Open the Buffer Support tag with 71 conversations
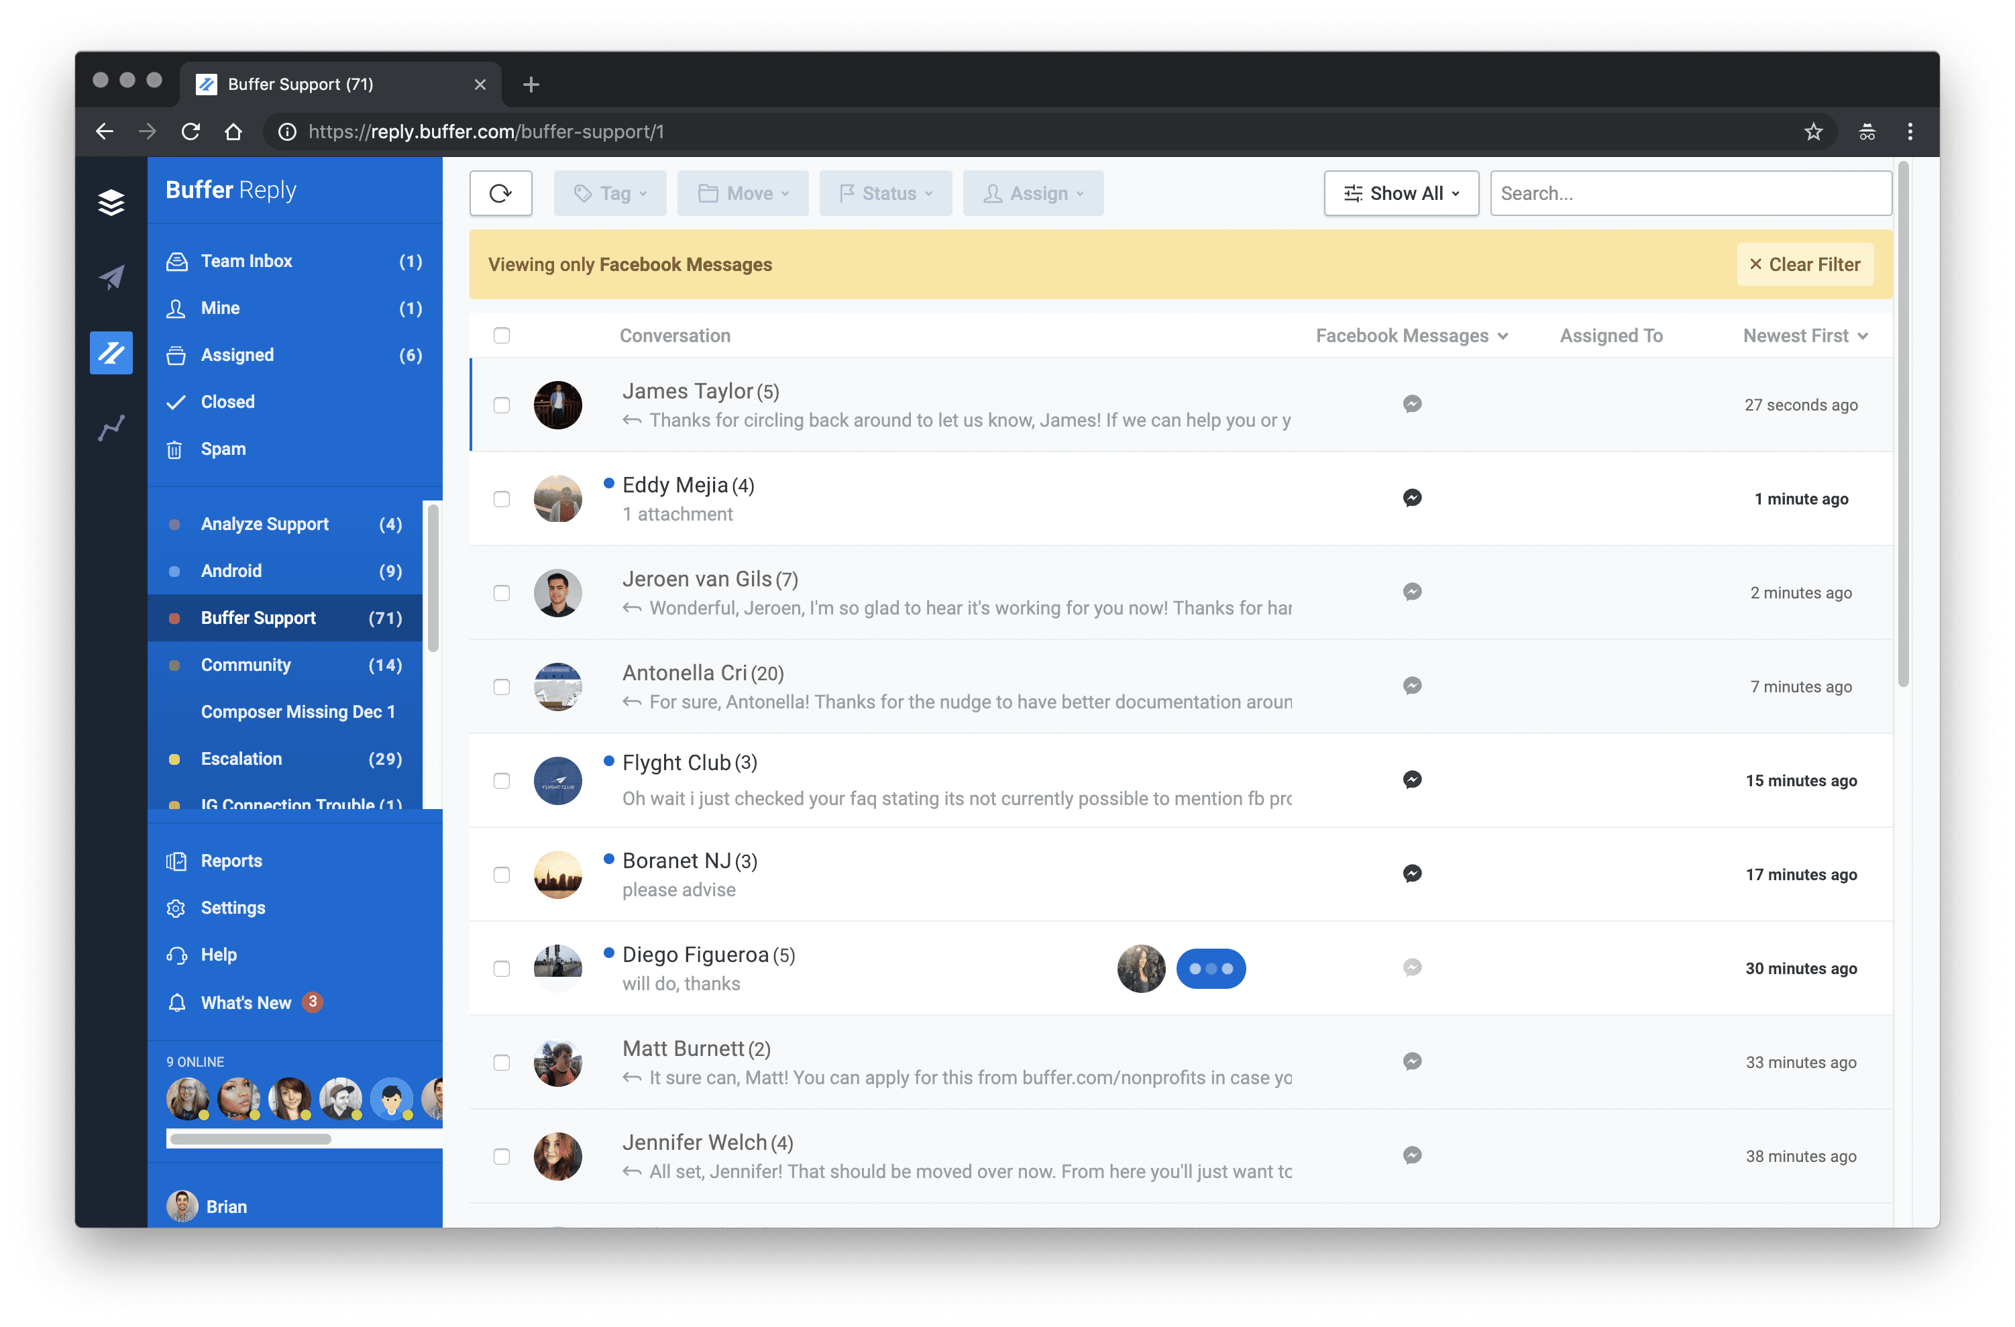 (x=258, y=617)
